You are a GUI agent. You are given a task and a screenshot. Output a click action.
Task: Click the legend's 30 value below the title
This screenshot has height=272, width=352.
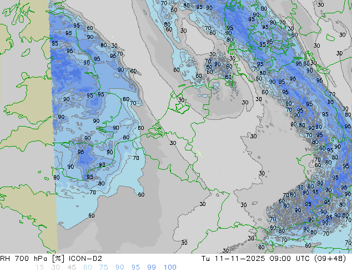point(56,268)
